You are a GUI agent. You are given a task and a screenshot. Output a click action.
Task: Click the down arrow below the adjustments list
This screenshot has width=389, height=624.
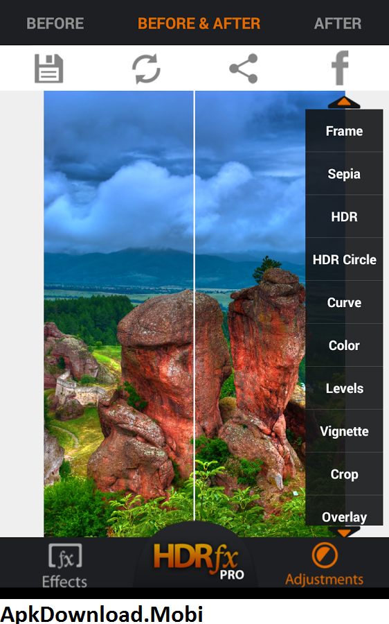344,531
